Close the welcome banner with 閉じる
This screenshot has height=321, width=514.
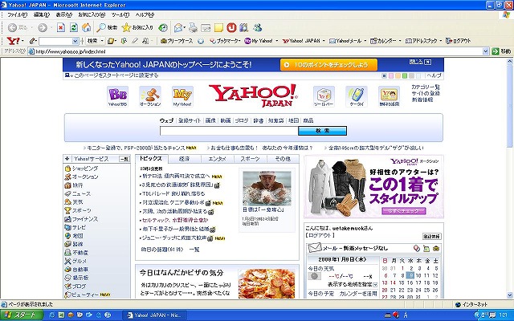click(x=420, y=62)
